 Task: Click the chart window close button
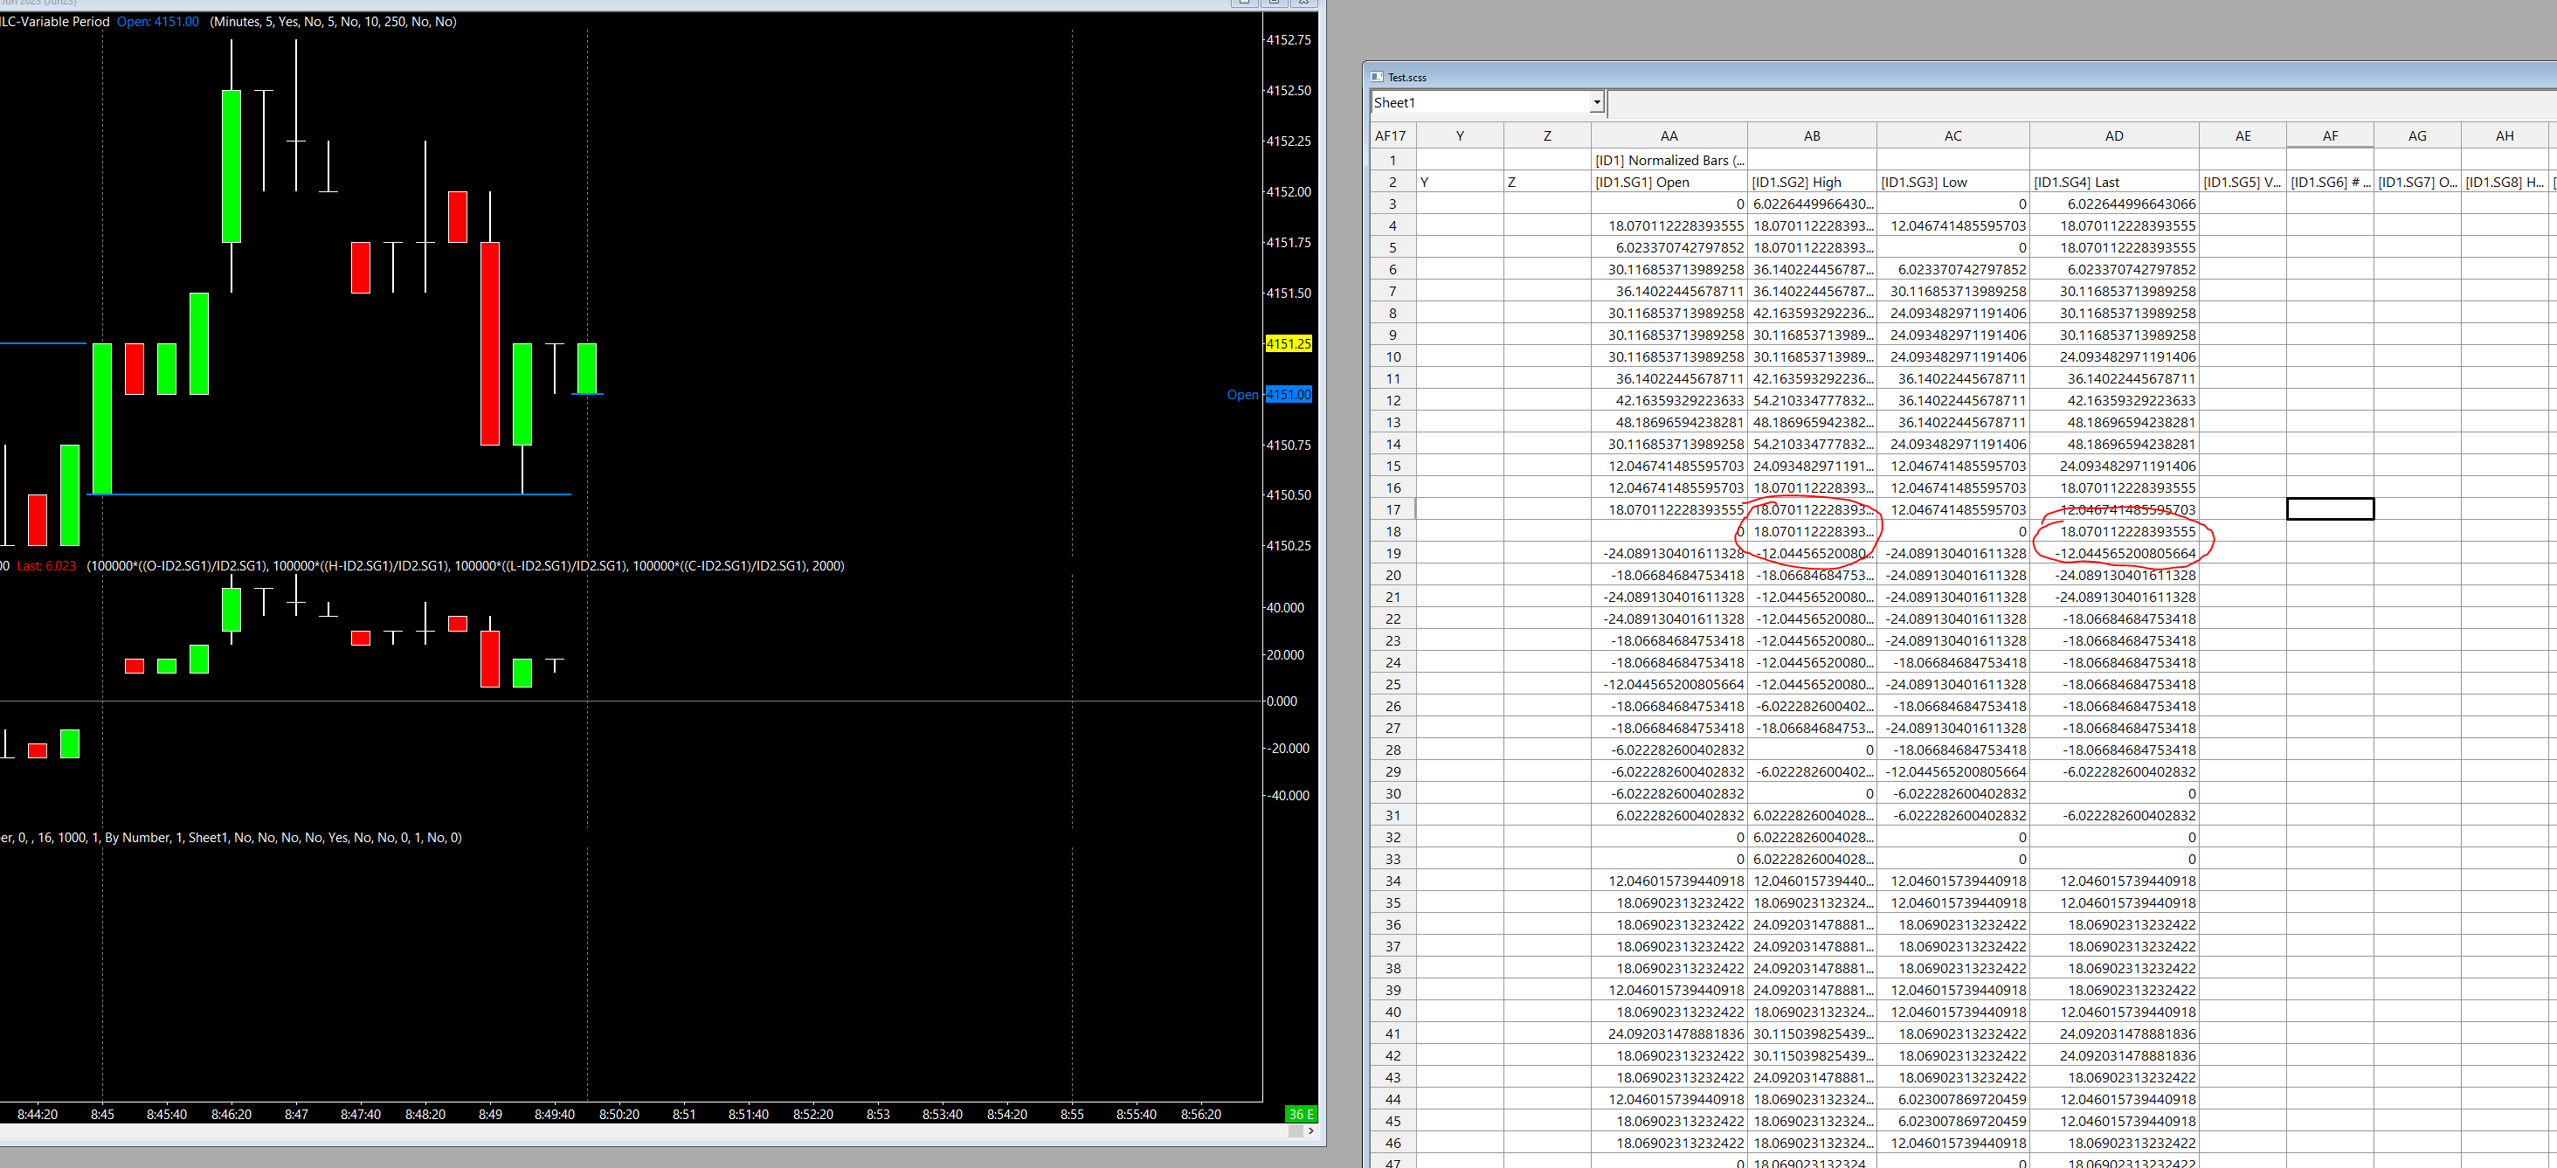1306,3
